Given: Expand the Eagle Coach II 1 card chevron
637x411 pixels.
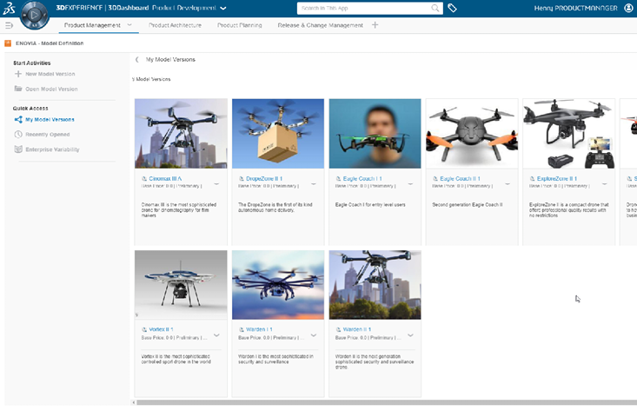Looking at the screenshot, I should pyautogui.click(x=508, y=184).
